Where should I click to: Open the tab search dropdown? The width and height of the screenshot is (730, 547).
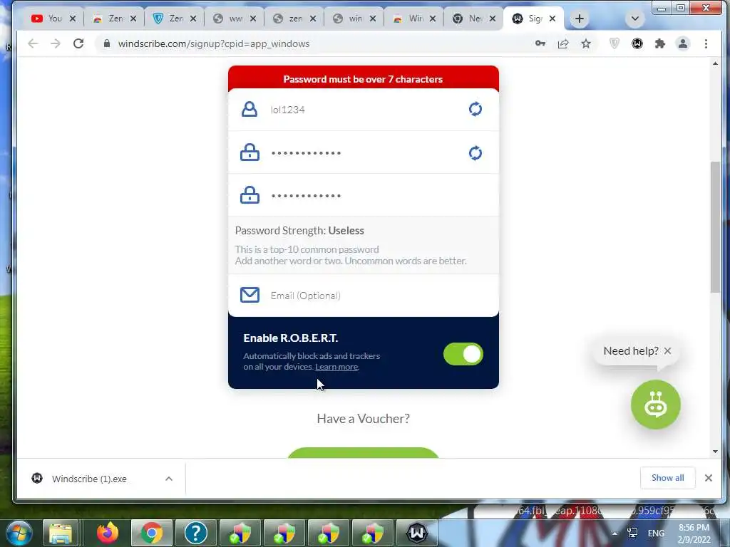pyautogui.click(x=634, y=19)
